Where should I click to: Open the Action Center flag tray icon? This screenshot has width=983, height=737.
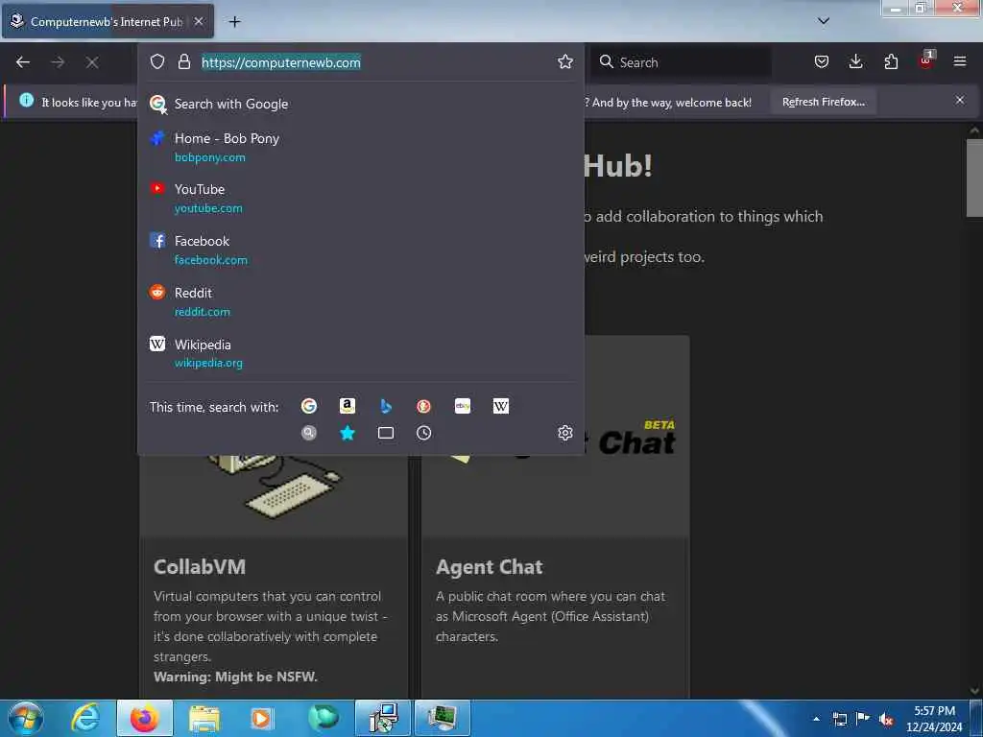pos(863,719)
